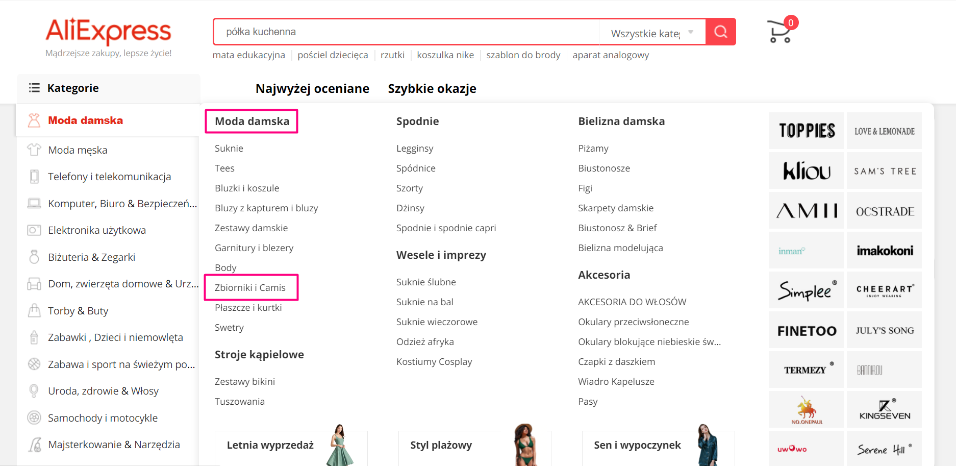Click the laptop icon beside Komputer, Biuro

coord(34,204)
